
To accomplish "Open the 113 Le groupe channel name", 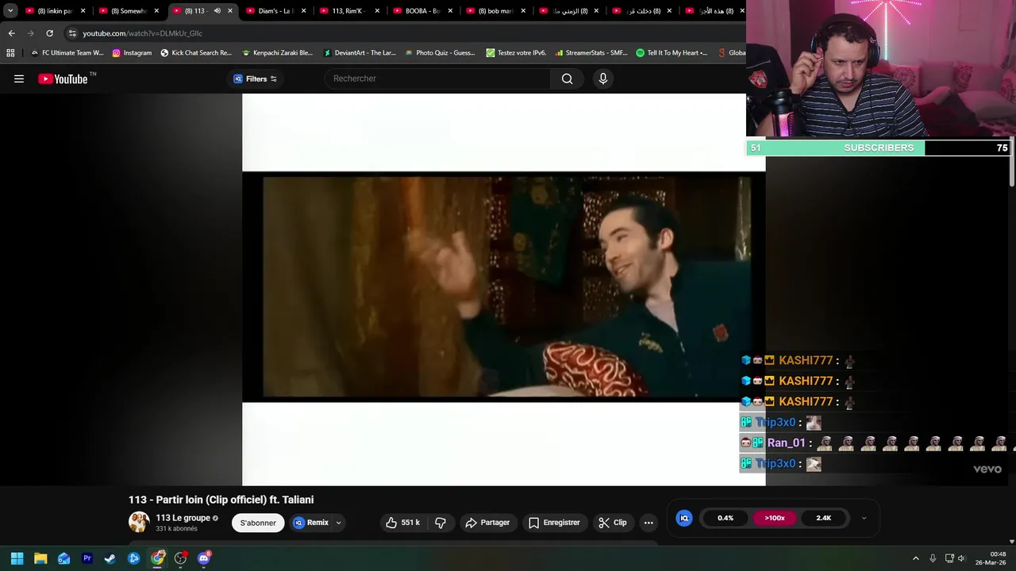I will click(x=183, y=518).
